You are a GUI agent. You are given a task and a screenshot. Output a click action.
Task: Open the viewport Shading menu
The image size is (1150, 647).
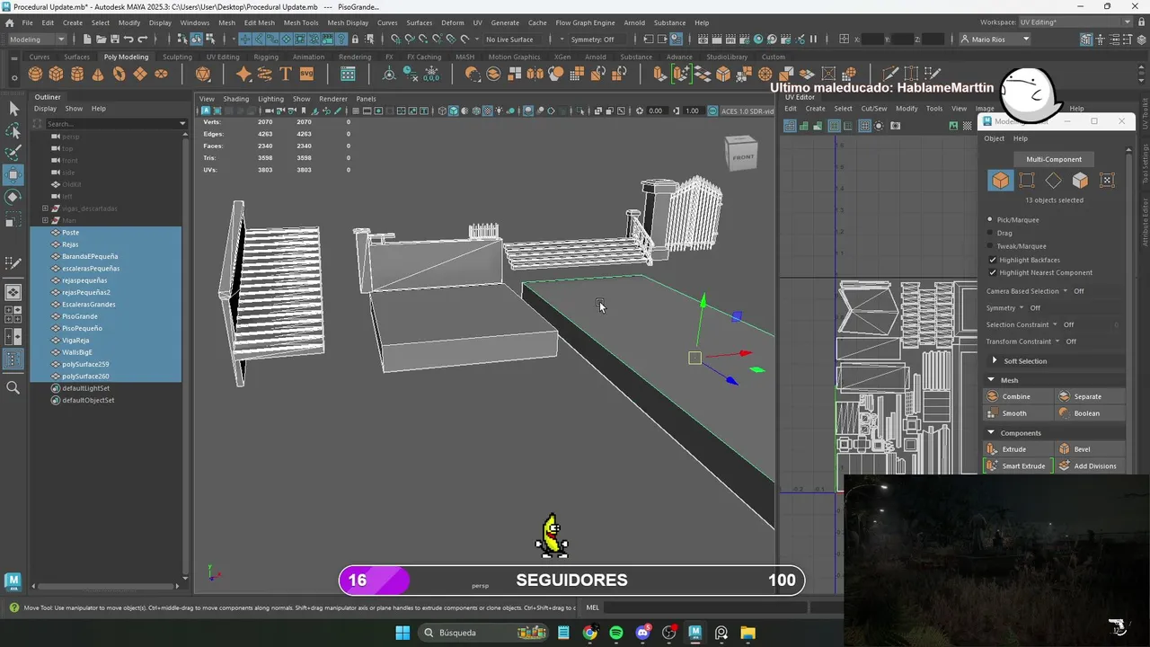point(235,99)
